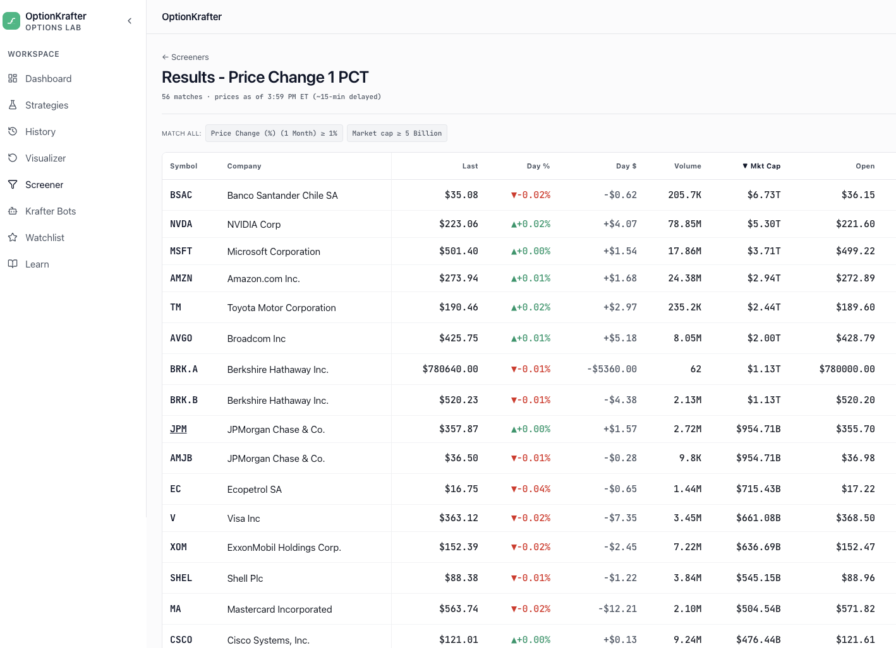
Task: Click company name Cisco Systems, Inc.
Action: [269, 640]
